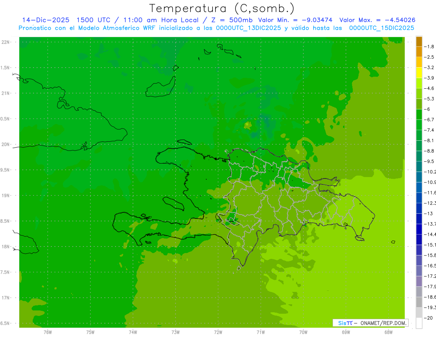
Task: Click the '18N' latitude label
Action: pyautogui.click(x=5, y=246)
